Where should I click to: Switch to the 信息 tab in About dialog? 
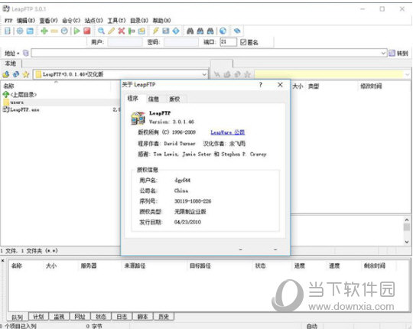[x=154, y=99]
